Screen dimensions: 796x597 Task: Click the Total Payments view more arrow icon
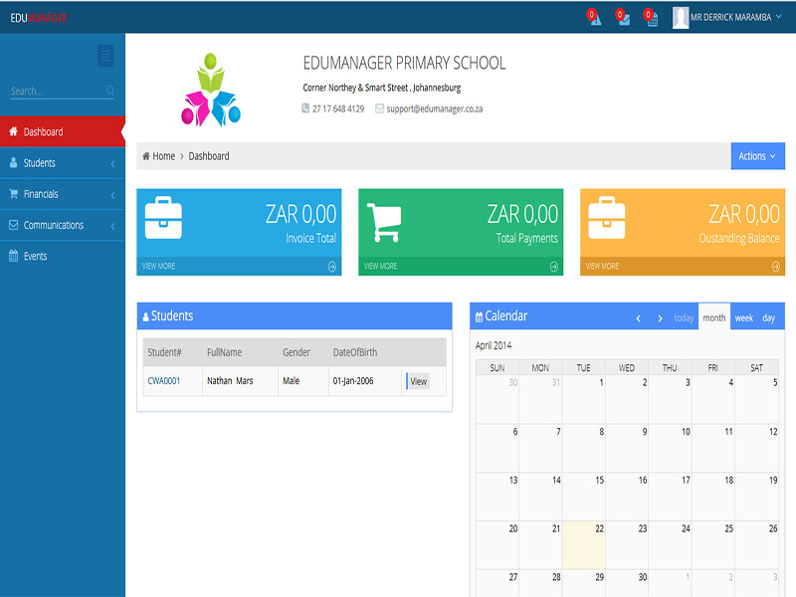tap(554, 267)
